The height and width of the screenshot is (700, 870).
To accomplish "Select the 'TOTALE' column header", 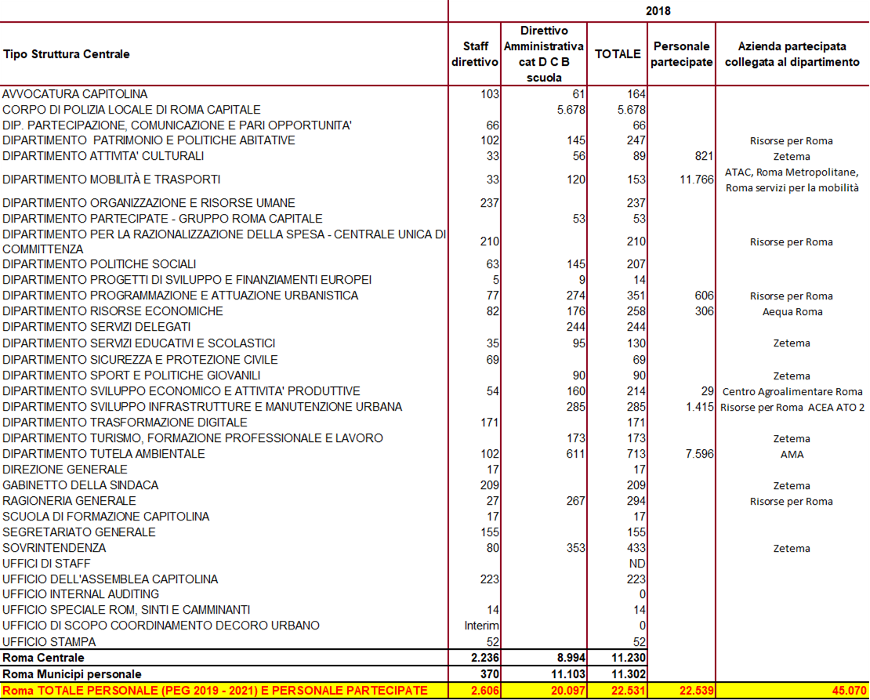I will [618, 54].
